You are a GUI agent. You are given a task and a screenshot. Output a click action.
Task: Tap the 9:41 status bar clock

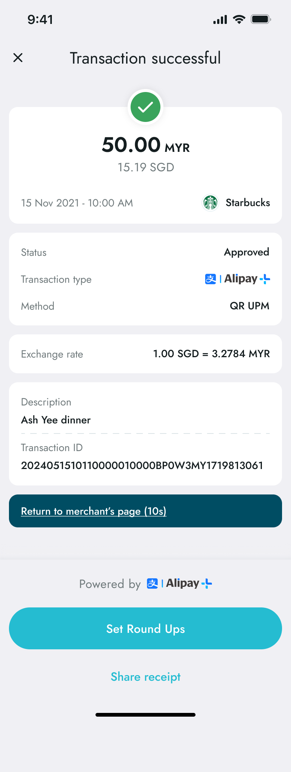tap(40, 19)
